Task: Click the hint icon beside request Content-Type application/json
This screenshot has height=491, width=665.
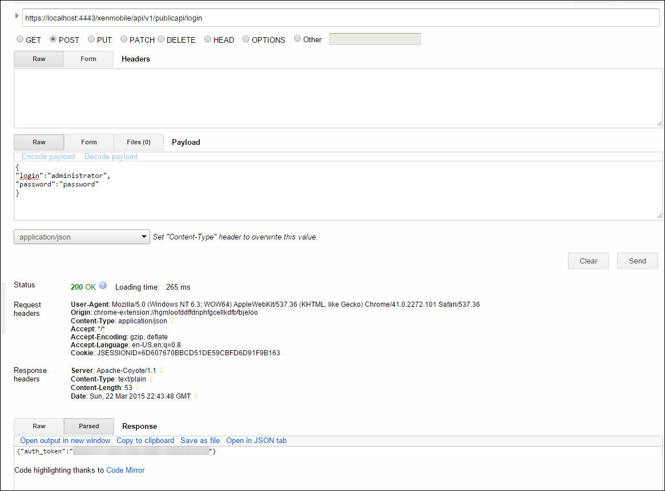Action: point(172,320)
